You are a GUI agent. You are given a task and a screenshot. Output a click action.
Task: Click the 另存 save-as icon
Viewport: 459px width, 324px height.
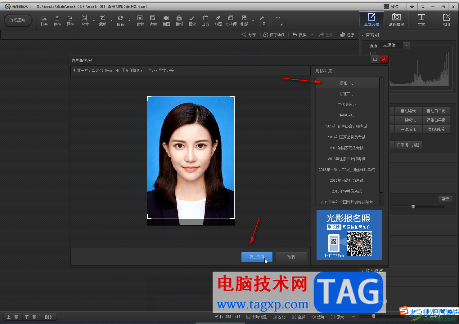pyautogui.click(x=70, y=21)
